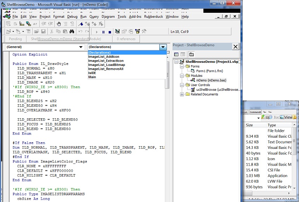Click the Command4 button in the demo window
The width and height of the screenshot is (299, 202).
click(x=256, y=112)
